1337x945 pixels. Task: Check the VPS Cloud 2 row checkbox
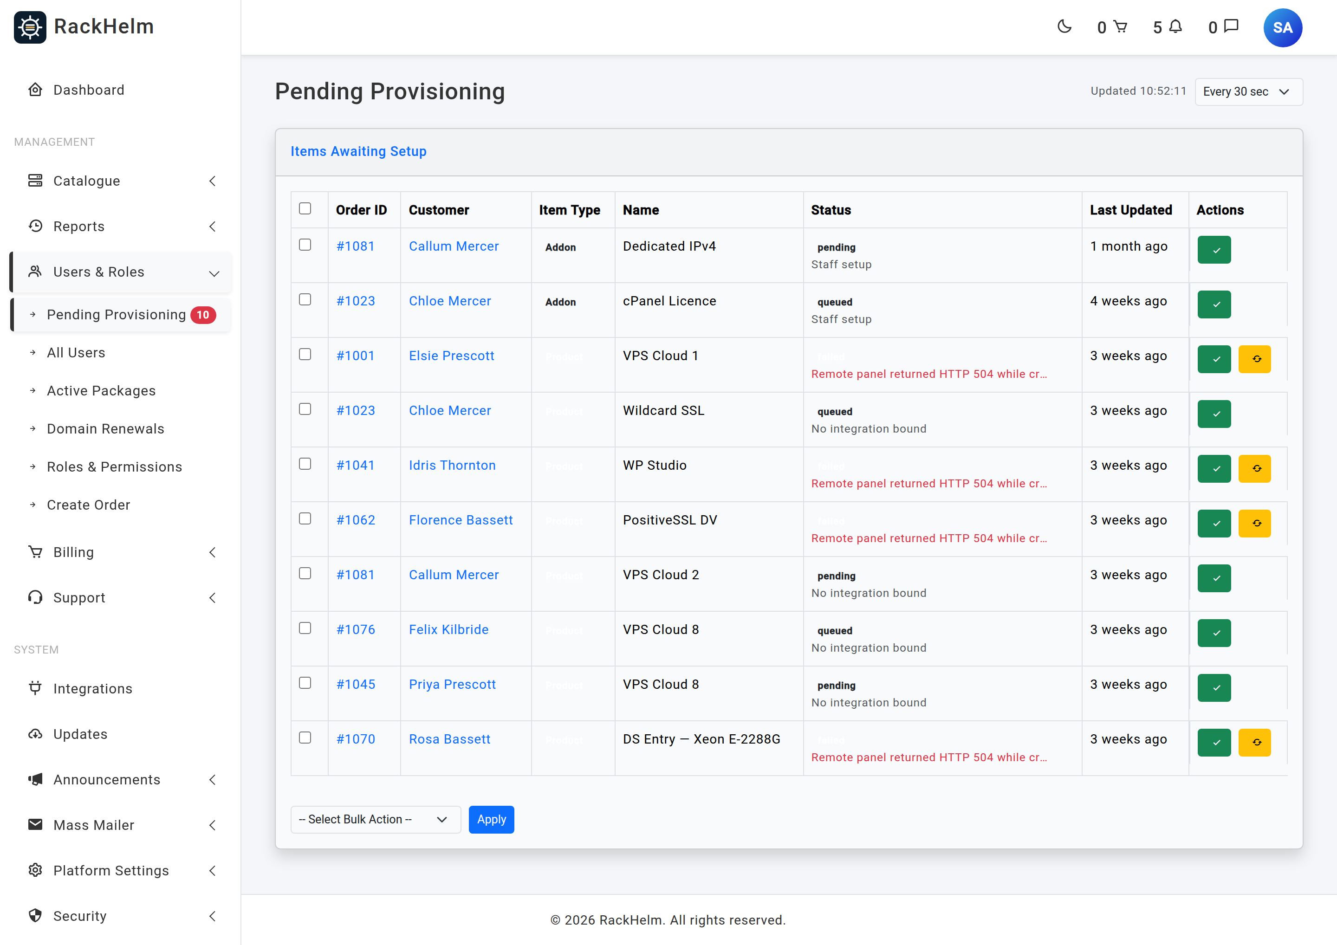tap(305, 573)
